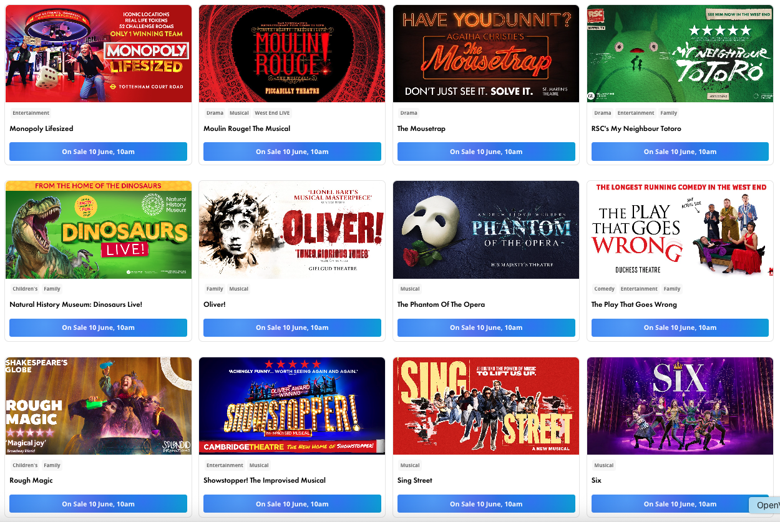Viewport: 780px width, 522px height.
Task: Click On Sale button under Monopoly Lifesized
Action: pos(99,152)
